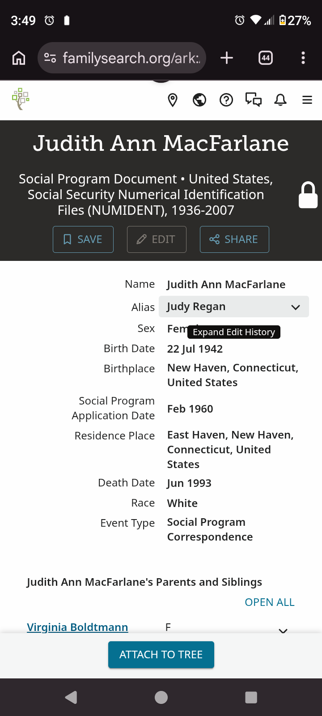Go to browser home page icon
The height and width of the screenshot is (716, 322).
click(x=19, y=58)
